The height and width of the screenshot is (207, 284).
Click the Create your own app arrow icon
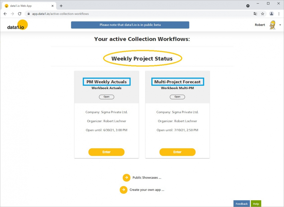click(124, 190)
